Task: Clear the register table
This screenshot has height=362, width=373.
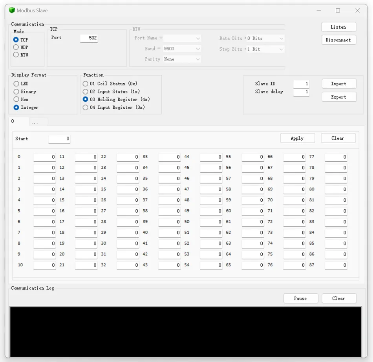Action: pos(338,138)
